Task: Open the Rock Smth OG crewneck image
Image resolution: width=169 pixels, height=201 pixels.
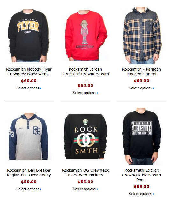Action: [x=85, y=136]
